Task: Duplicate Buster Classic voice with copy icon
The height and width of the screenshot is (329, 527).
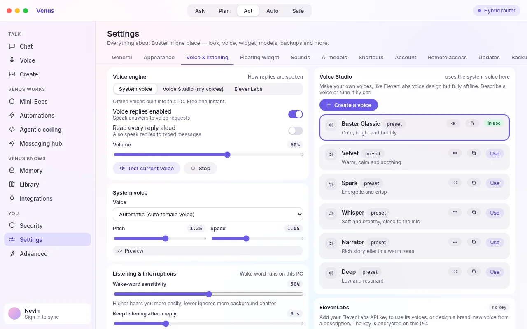Action: pyautogui.click(x=472, y=123)
